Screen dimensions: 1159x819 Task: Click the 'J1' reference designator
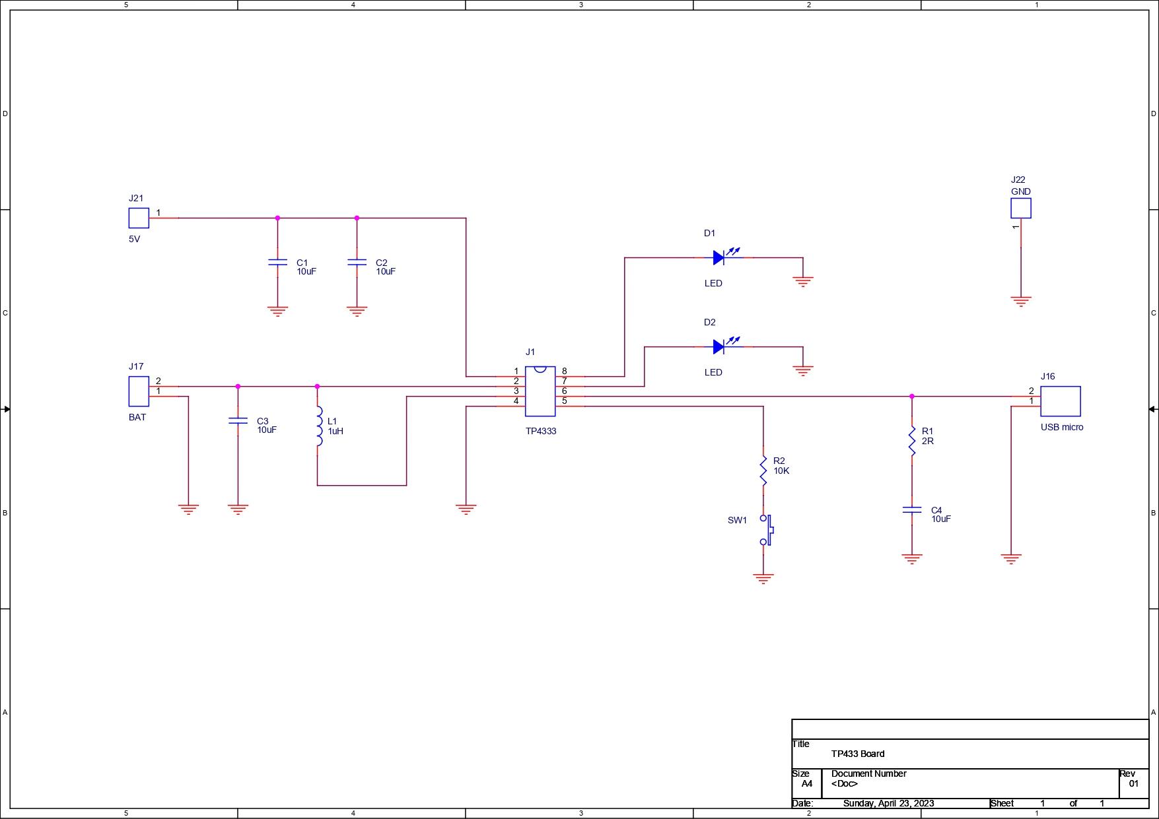pyautogui.click(x=530, y=352)
